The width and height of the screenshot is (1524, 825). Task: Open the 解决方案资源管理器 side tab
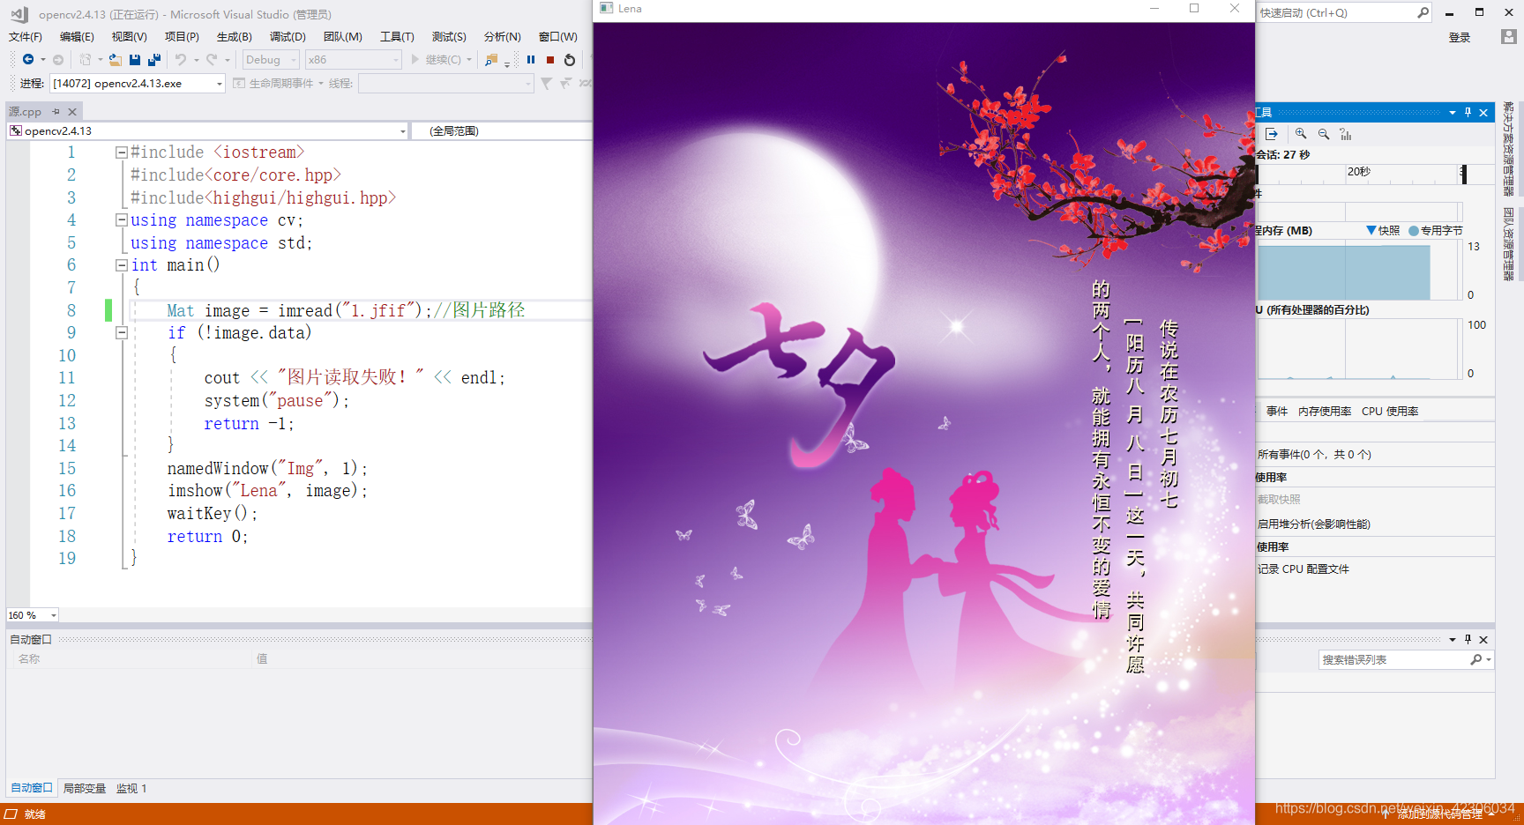(x=1509, y=148)
